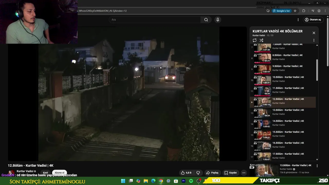Open OBS Studio from the taskbar
This screenshot has height=185, width=329.
click(x=199, y=181)
